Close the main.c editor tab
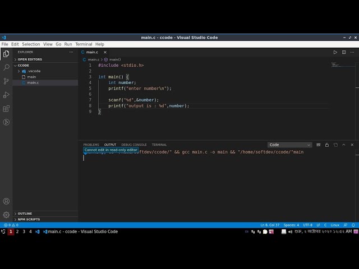 [105, 52]
